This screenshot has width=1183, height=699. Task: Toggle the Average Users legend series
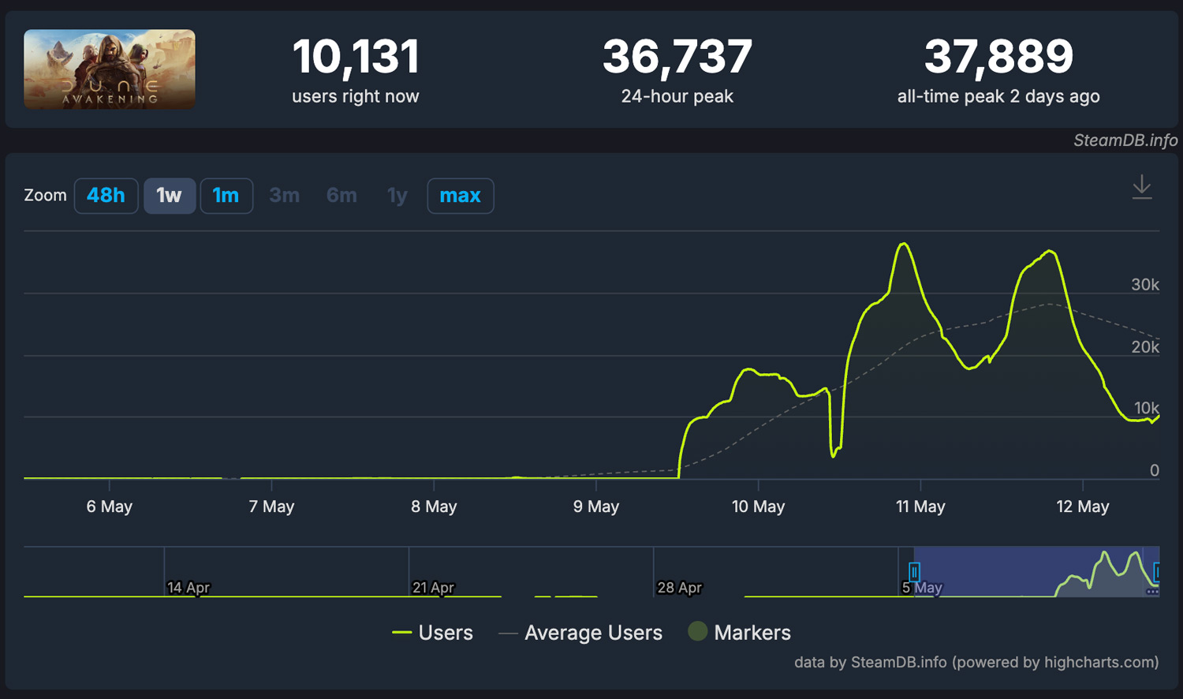coord(580,633)
